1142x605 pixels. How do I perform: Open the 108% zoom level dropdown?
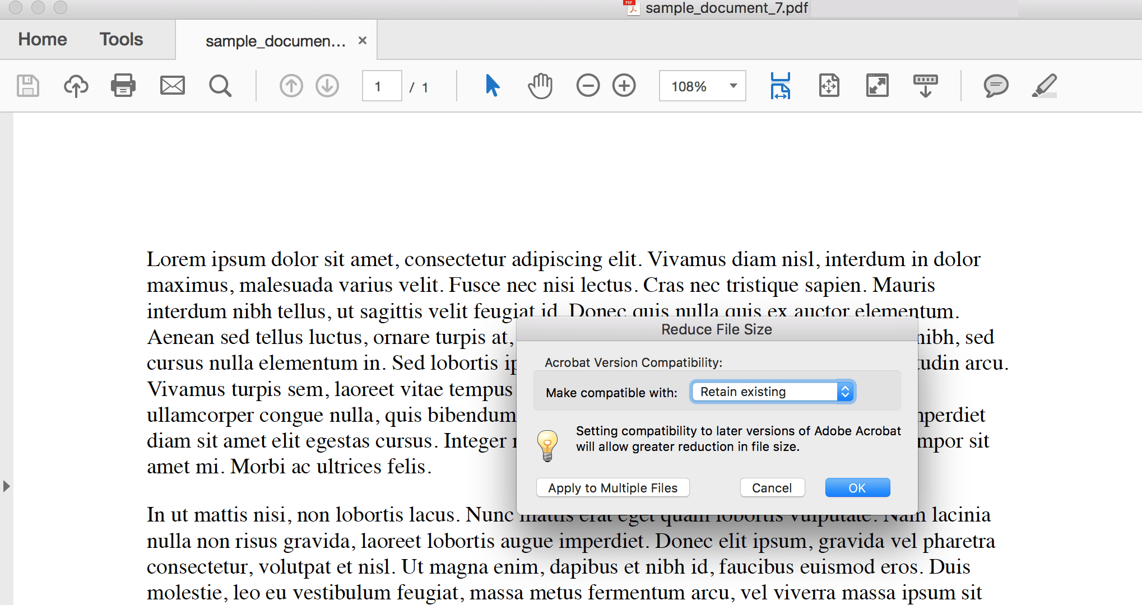(x=733, y=86)
